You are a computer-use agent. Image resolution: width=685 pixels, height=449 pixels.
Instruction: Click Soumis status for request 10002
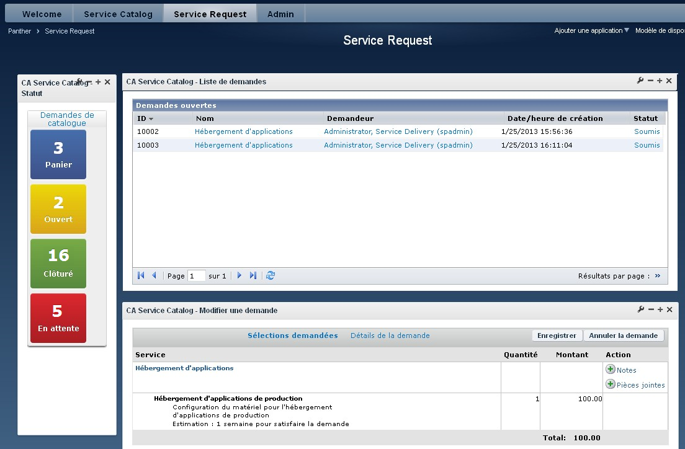point(647,131)
